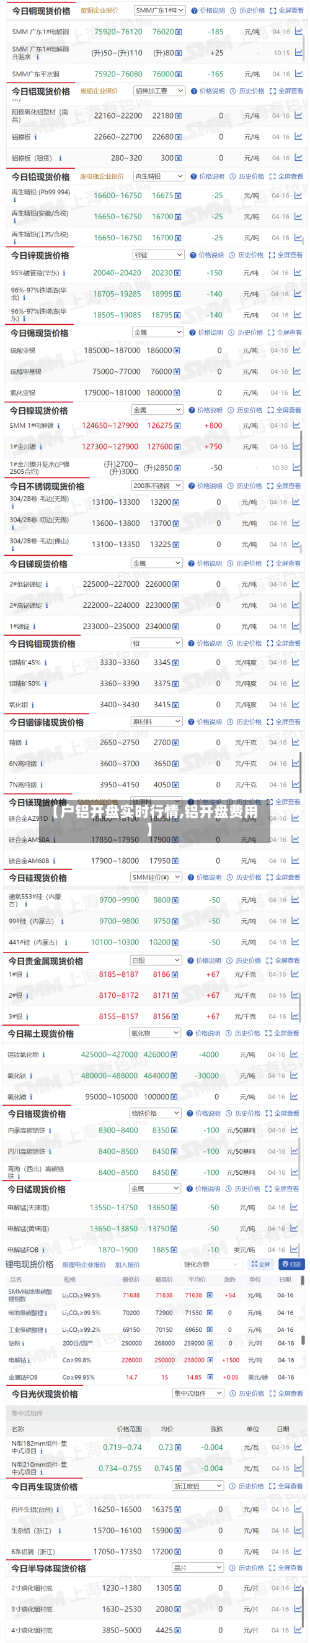
Task: Click the 全屏 button in lithium section
Action: click(x=261, y=1264)
